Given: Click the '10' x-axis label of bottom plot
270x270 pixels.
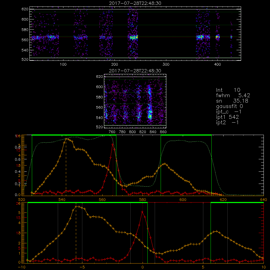Looking at the screenshot, I should [x=264, y=267].
